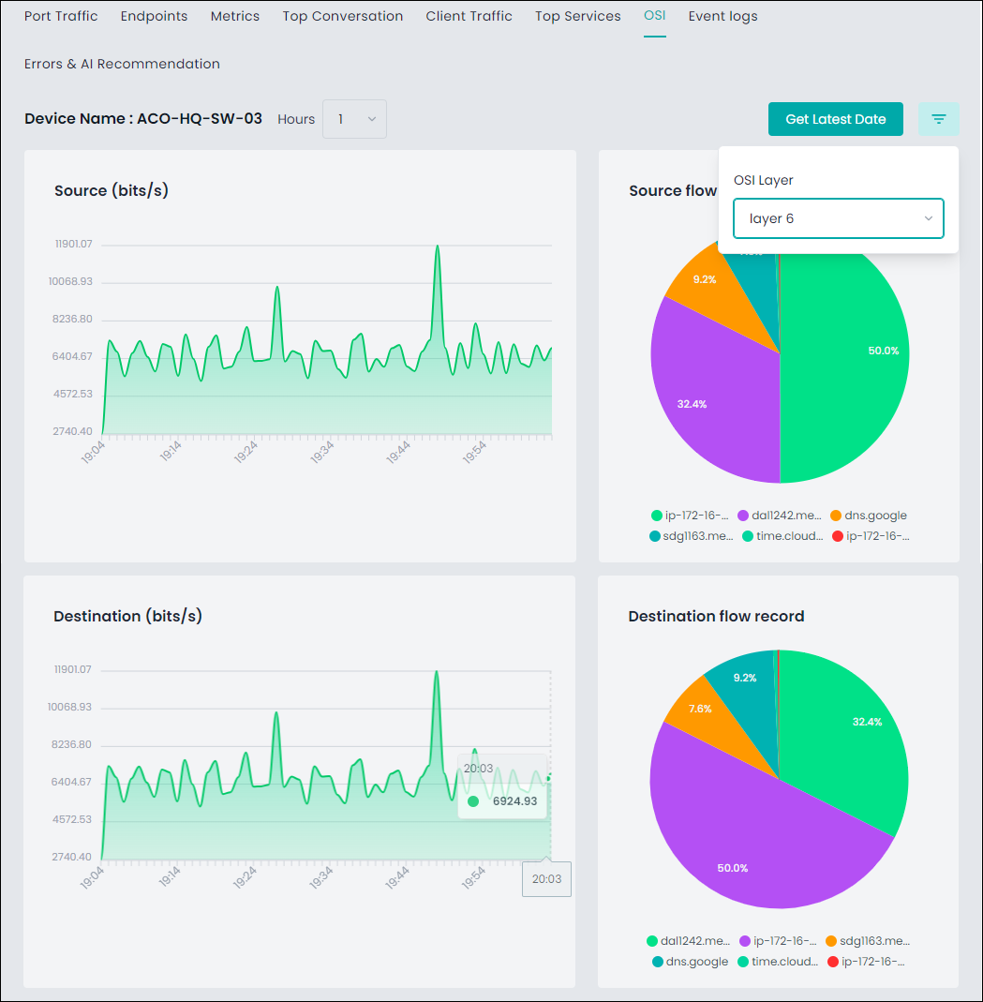This screenshot has height=1002, width=983.
Task: Click the Destination flow record title
Action: pyautogui.click(x=716, y=616)
